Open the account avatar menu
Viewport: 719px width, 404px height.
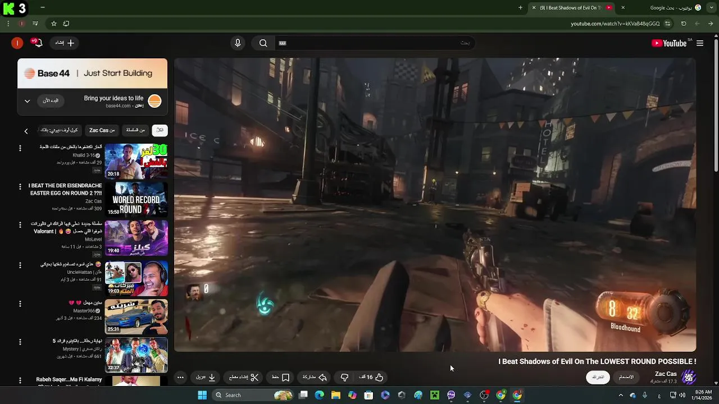tap(17, 43)
